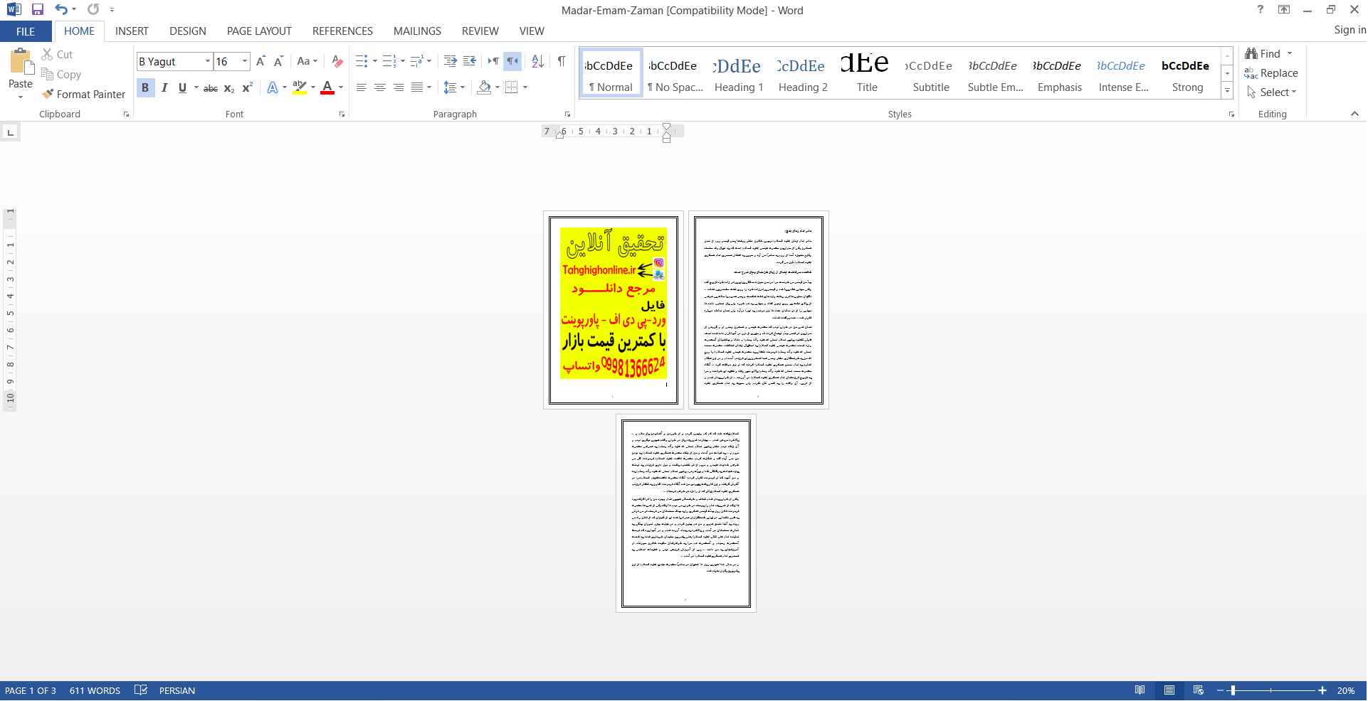Open the Find dropdown arrow
Screen dimensions: 1368x701
tap(1290, 54)
